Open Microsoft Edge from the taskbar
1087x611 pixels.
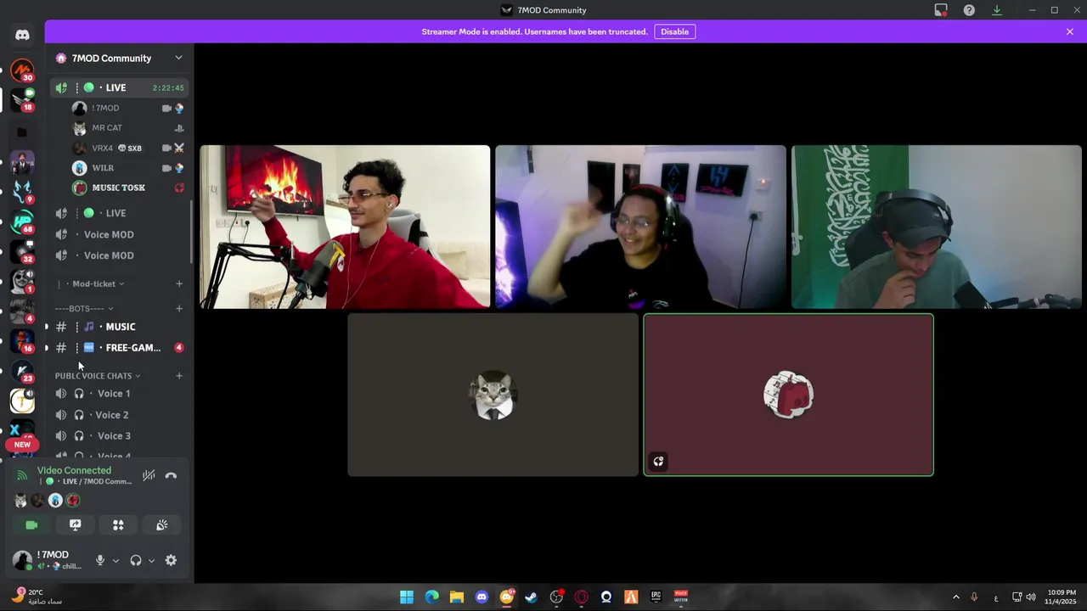[x=432, y=597]
